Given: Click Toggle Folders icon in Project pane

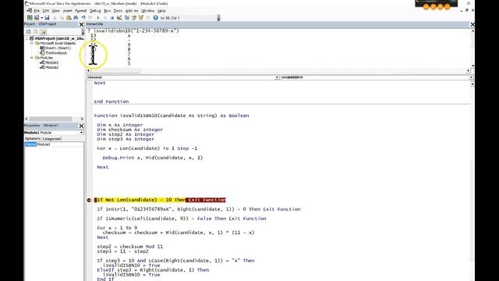Looking at the screenshot, I should [x=43, y=31].
